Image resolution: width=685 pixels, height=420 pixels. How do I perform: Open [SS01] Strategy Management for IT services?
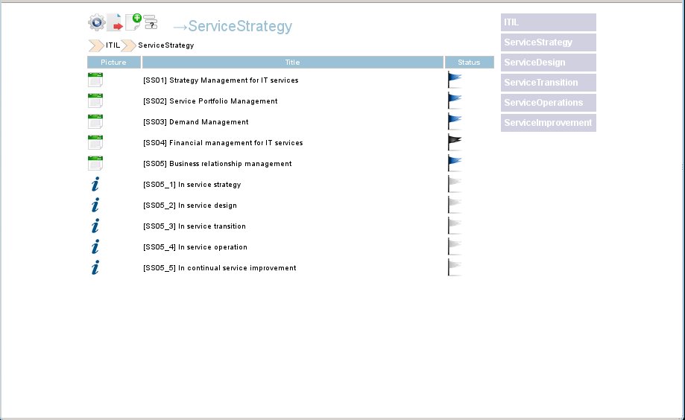click(x=221, y=80)
